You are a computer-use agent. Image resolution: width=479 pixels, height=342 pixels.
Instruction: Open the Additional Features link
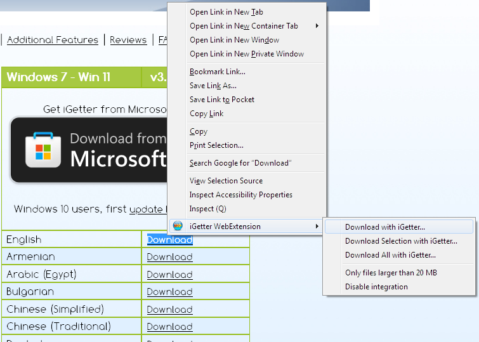pos(53,40)
